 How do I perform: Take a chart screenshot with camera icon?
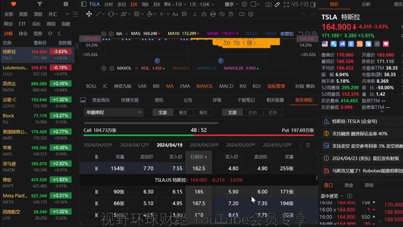click(x=268, y=4)
